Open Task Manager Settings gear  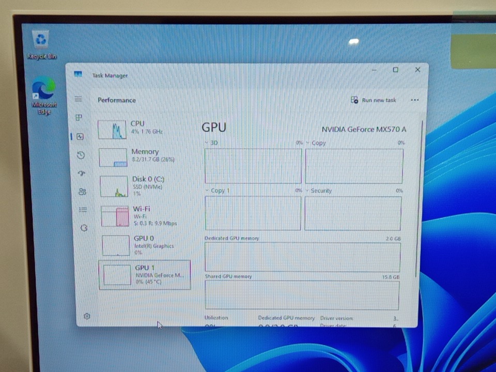click(87, 316)
